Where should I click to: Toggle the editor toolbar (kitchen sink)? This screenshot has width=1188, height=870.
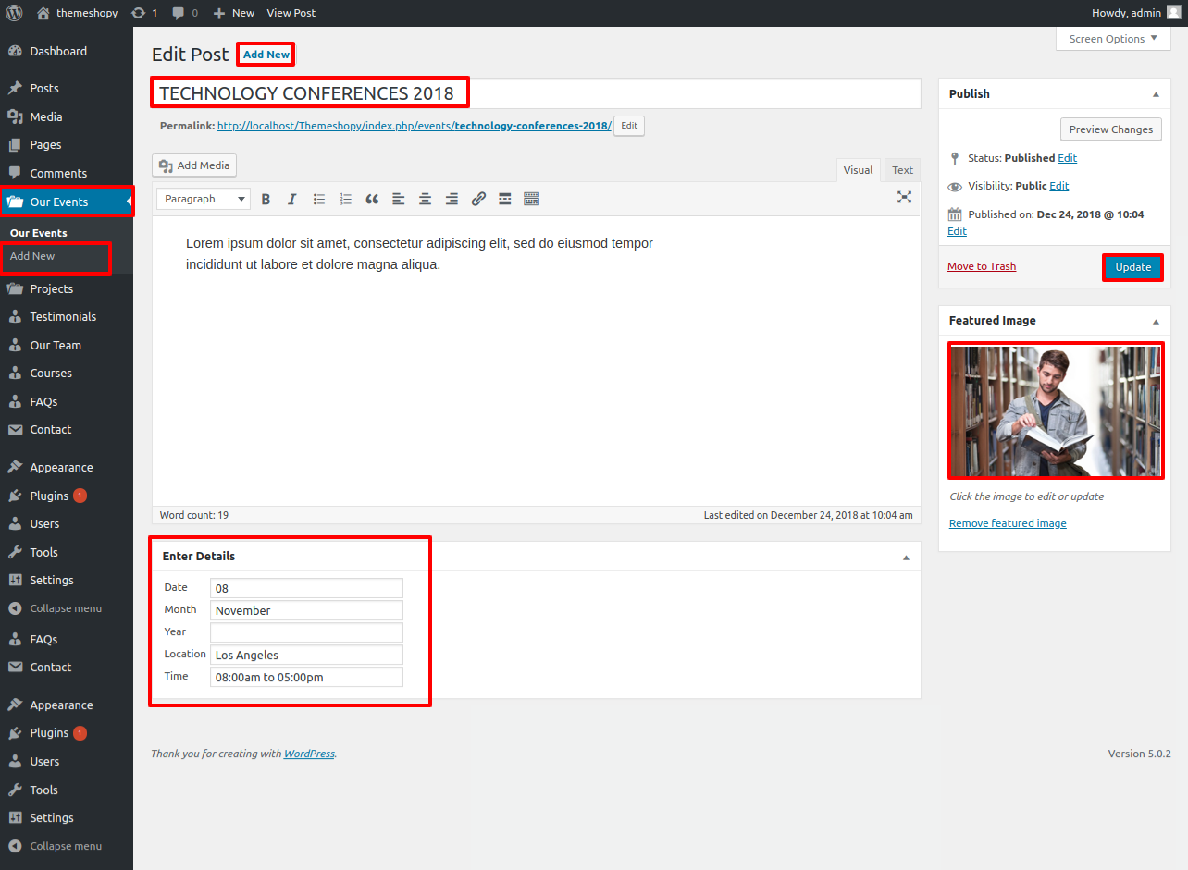point(531,199)
